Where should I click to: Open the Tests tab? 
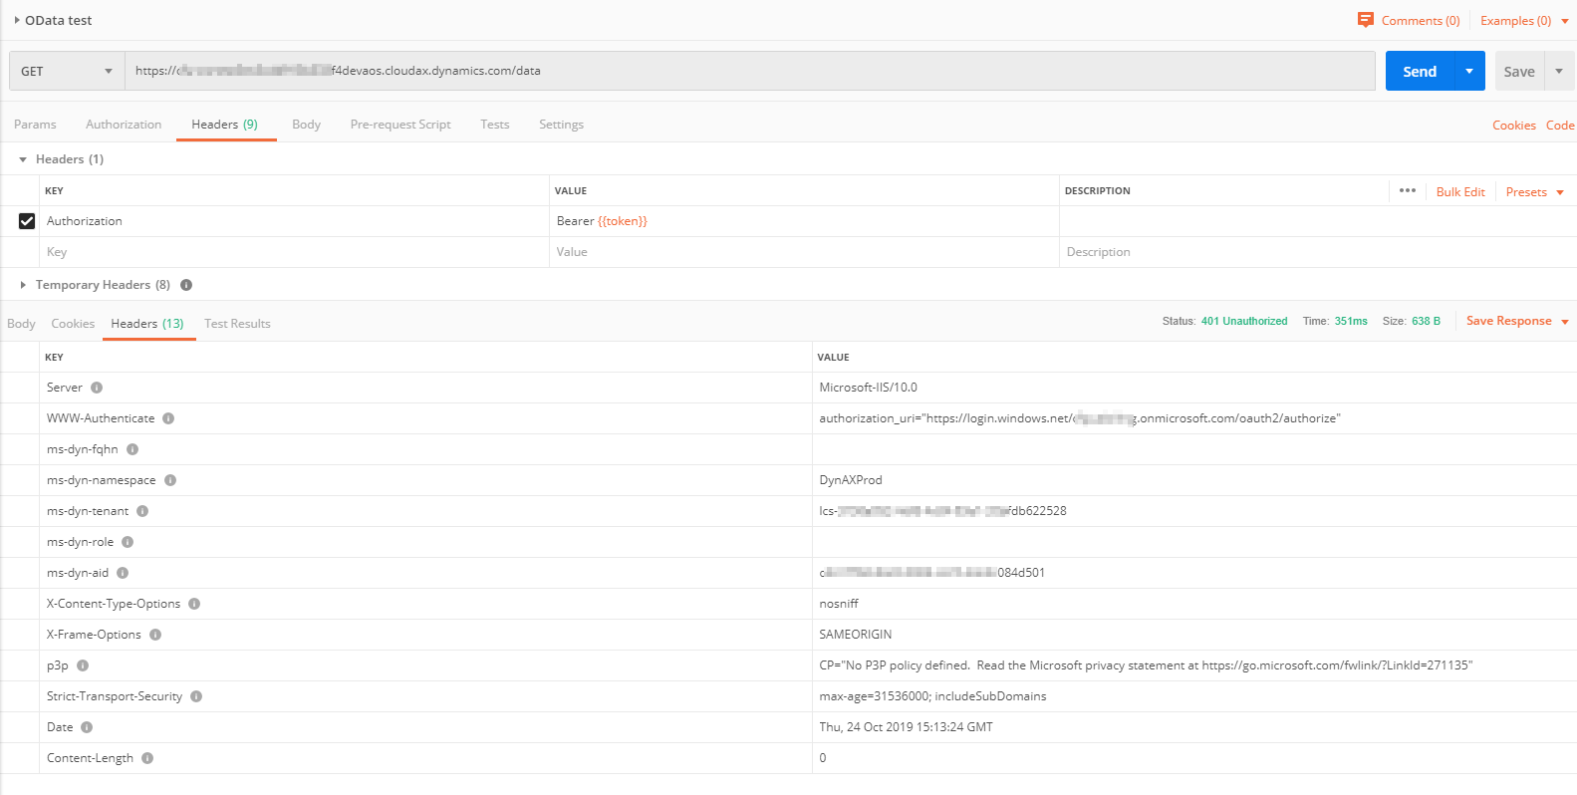(495, 125)
